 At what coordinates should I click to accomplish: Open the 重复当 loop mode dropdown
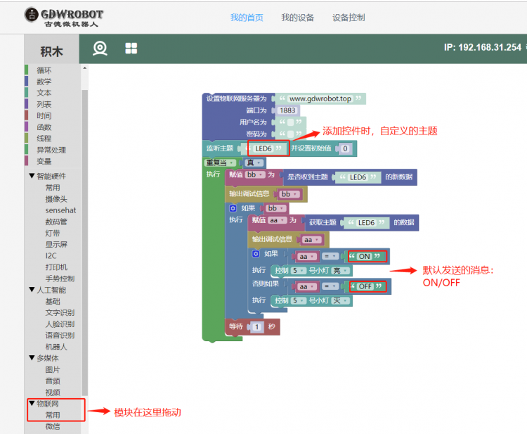220,162
